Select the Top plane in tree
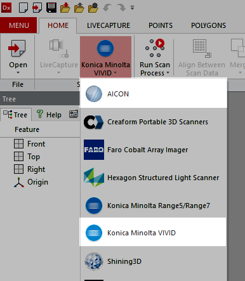The width and height of the screenshot is (245, 281). pyautogui.click(x=27, y=157)
